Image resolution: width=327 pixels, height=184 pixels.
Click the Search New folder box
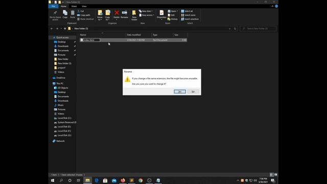point(258,29)
